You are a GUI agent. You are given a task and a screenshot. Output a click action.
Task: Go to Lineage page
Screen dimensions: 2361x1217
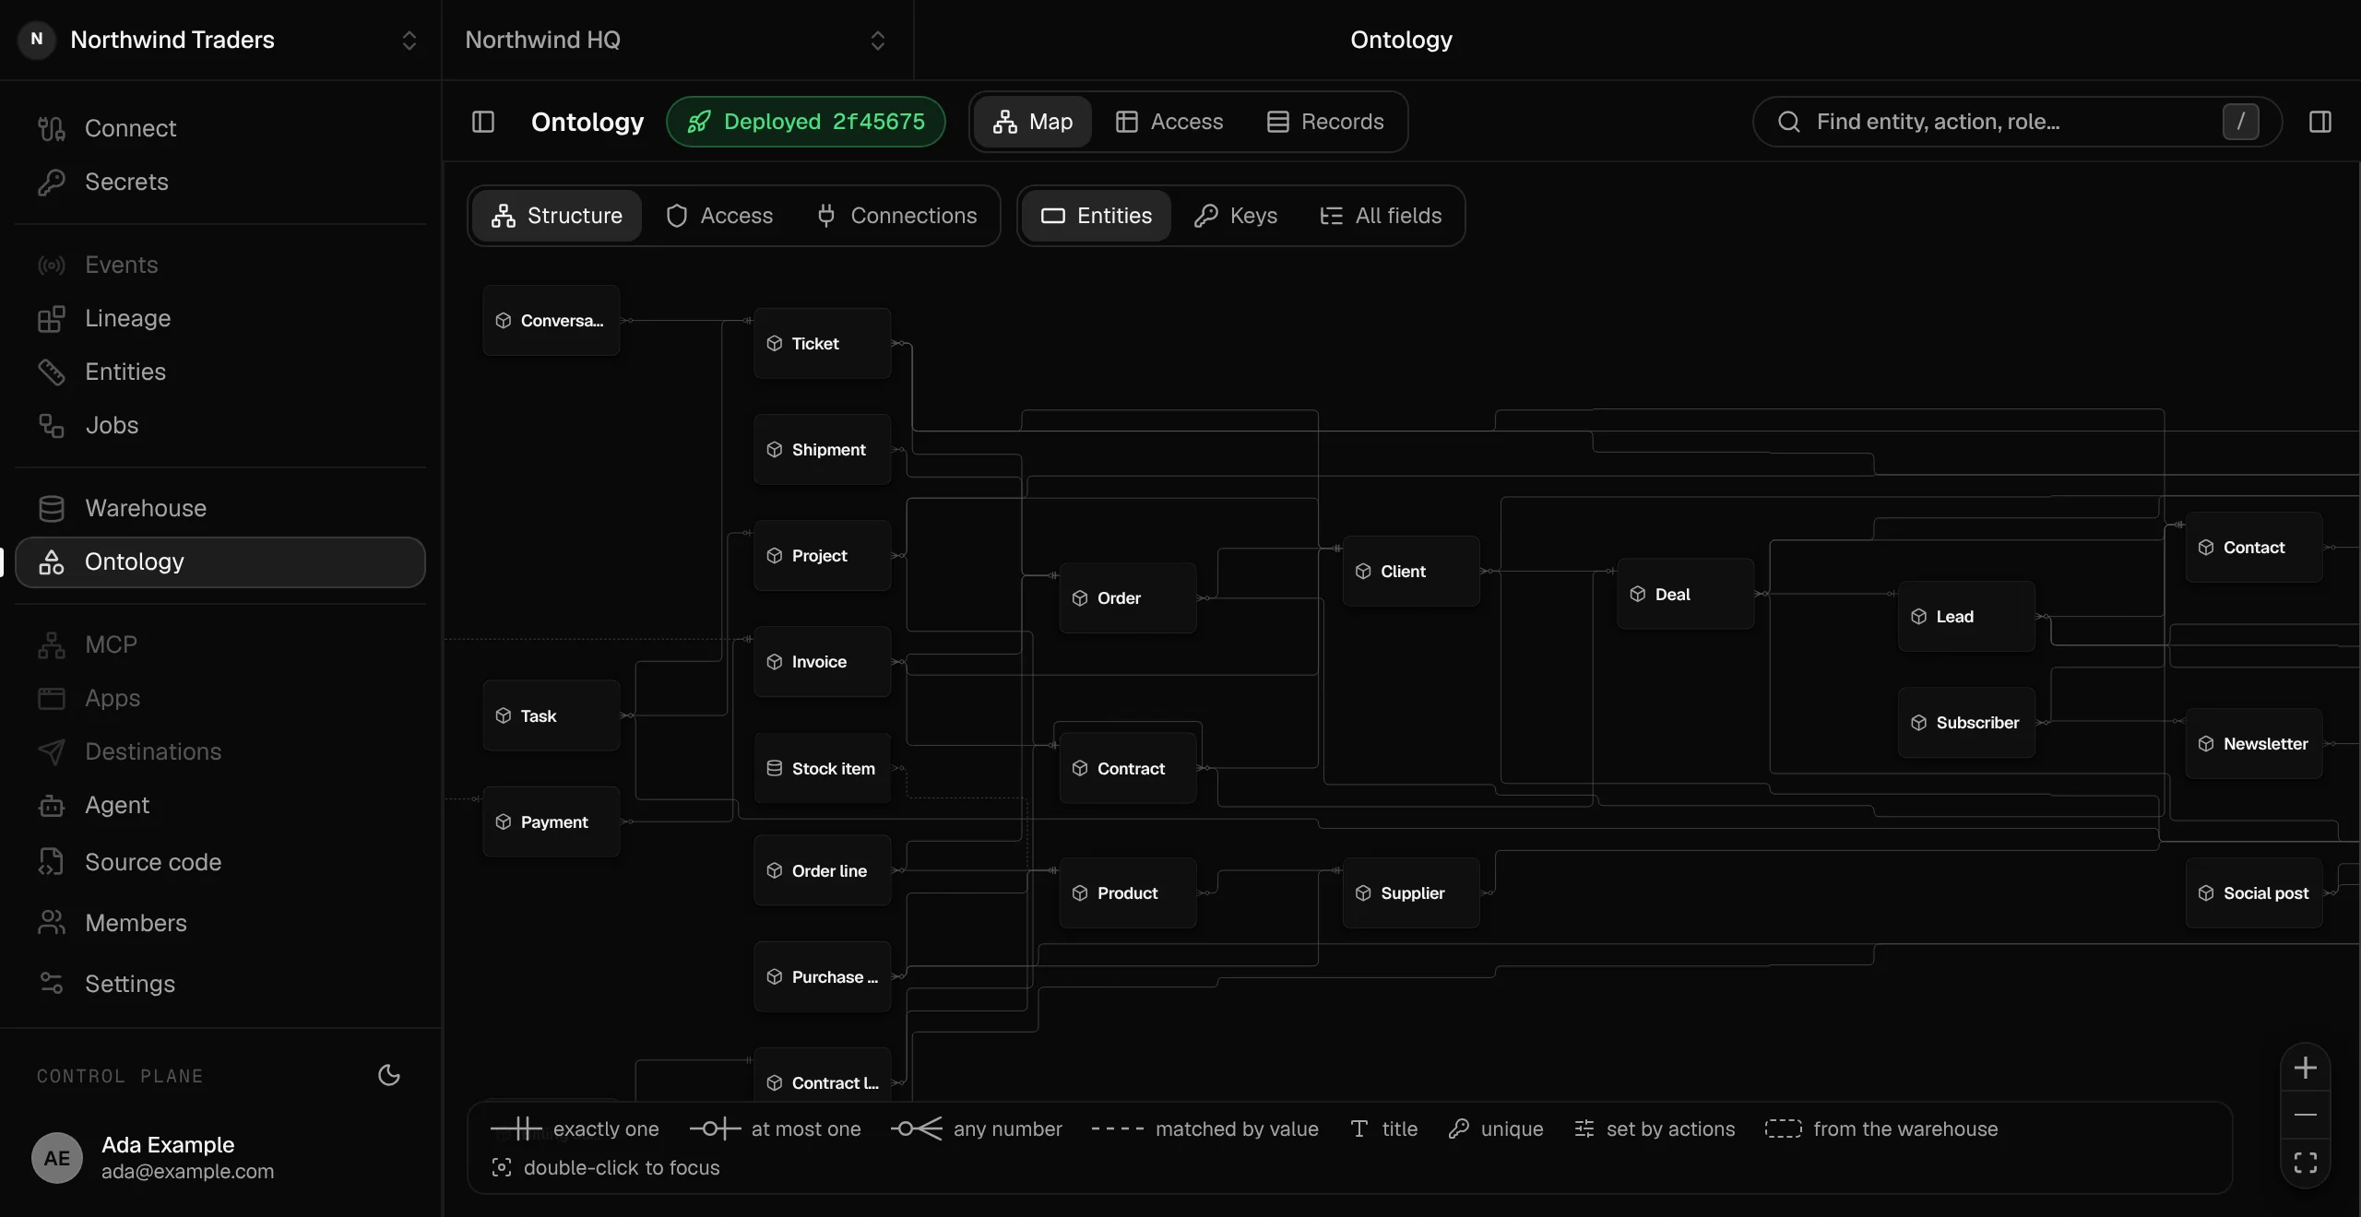[x=220, y=318]
